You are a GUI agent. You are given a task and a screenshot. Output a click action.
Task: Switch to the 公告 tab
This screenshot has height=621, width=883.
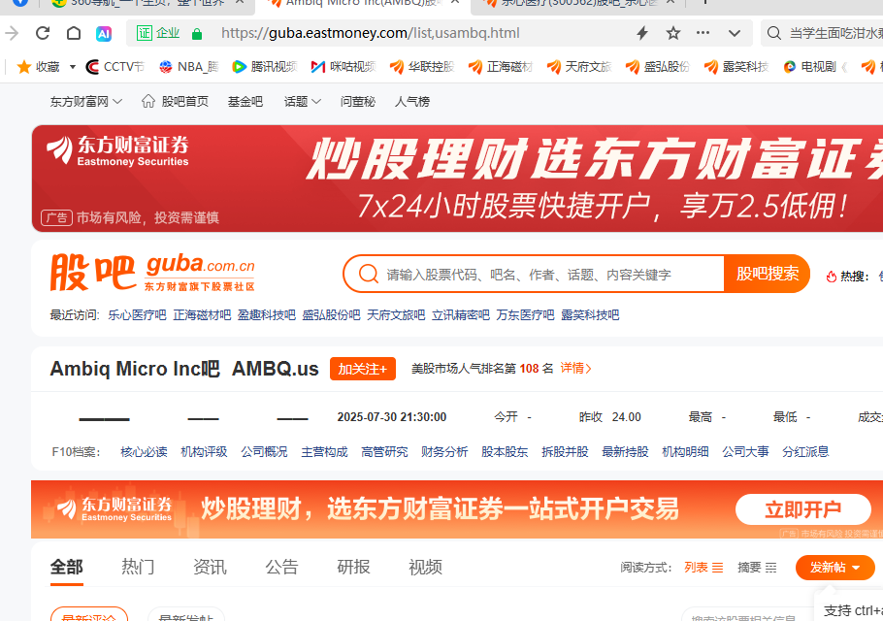pos(281,567)
